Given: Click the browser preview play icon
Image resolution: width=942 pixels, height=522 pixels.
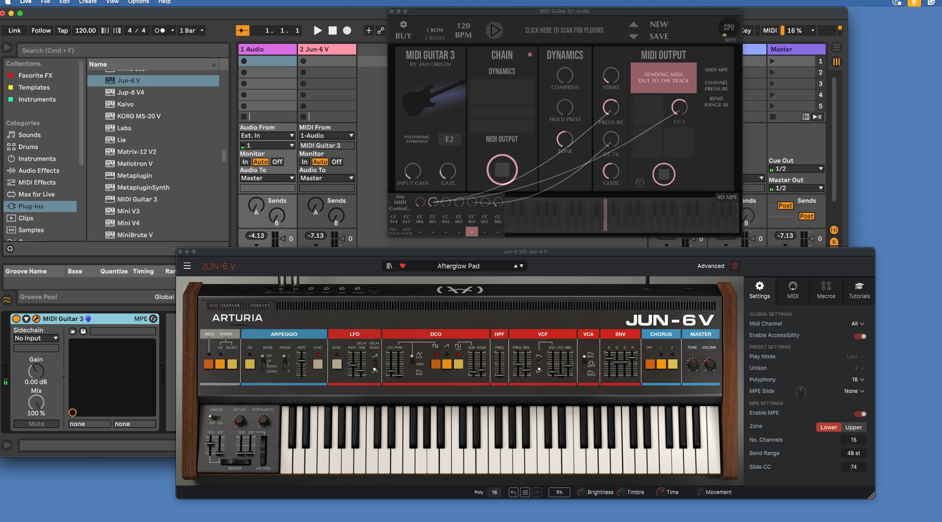Looking at the screenshot, I should coord(7,48).
